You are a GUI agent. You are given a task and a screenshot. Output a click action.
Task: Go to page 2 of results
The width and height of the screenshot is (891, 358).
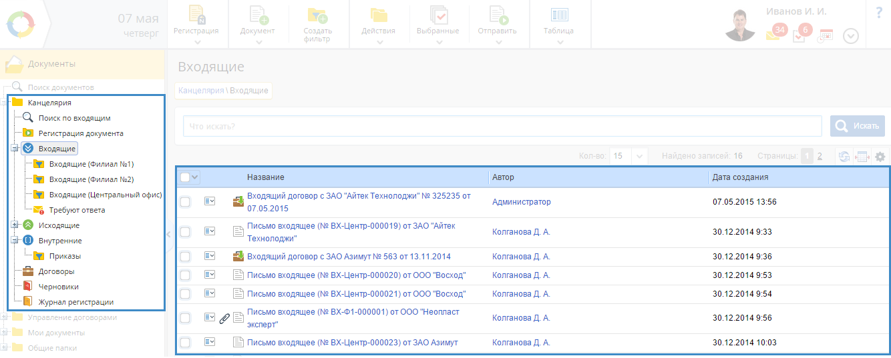(x=820, y=156)
